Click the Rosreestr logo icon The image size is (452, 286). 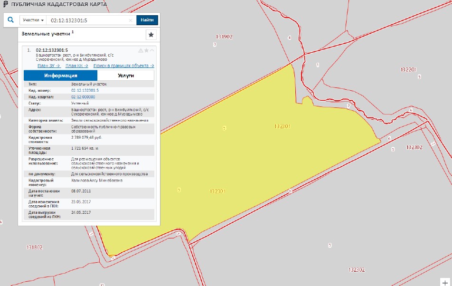pos(5,4)
